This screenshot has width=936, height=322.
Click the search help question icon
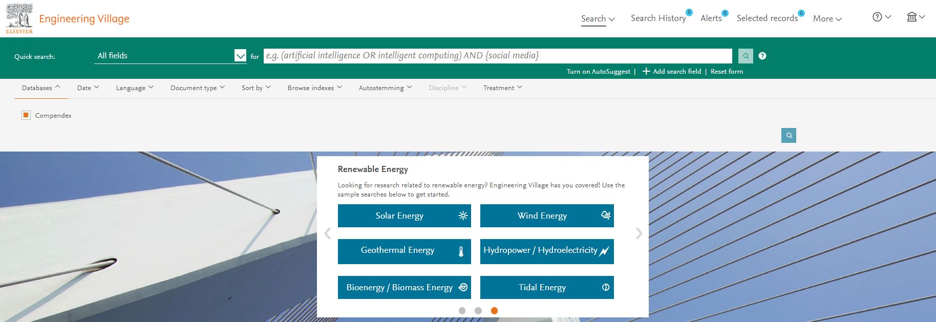762,56
